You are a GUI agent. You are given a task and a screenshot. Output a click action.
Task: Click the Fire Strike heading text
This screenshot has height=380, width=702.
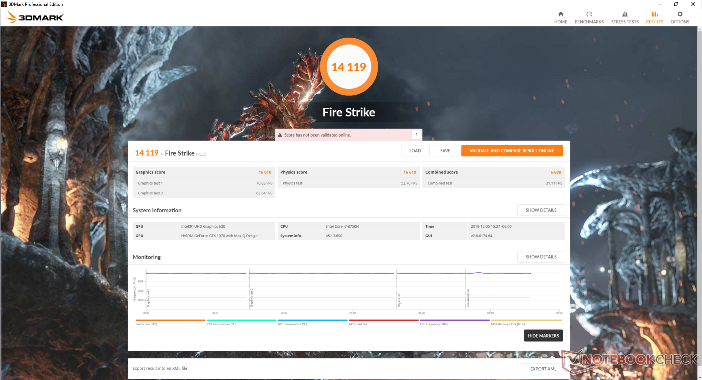tap(349, 112)
